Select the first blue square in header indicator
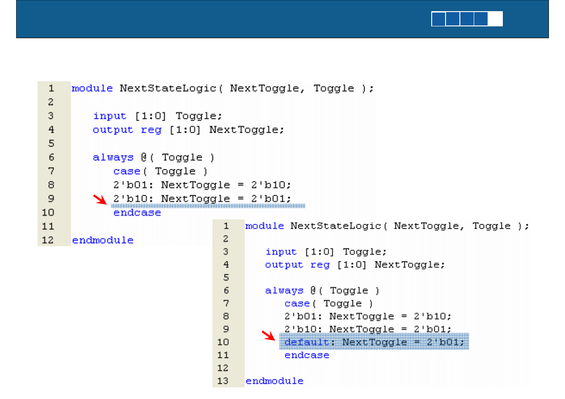This screenshot has height=399, width=565. (x=438, y=19)
